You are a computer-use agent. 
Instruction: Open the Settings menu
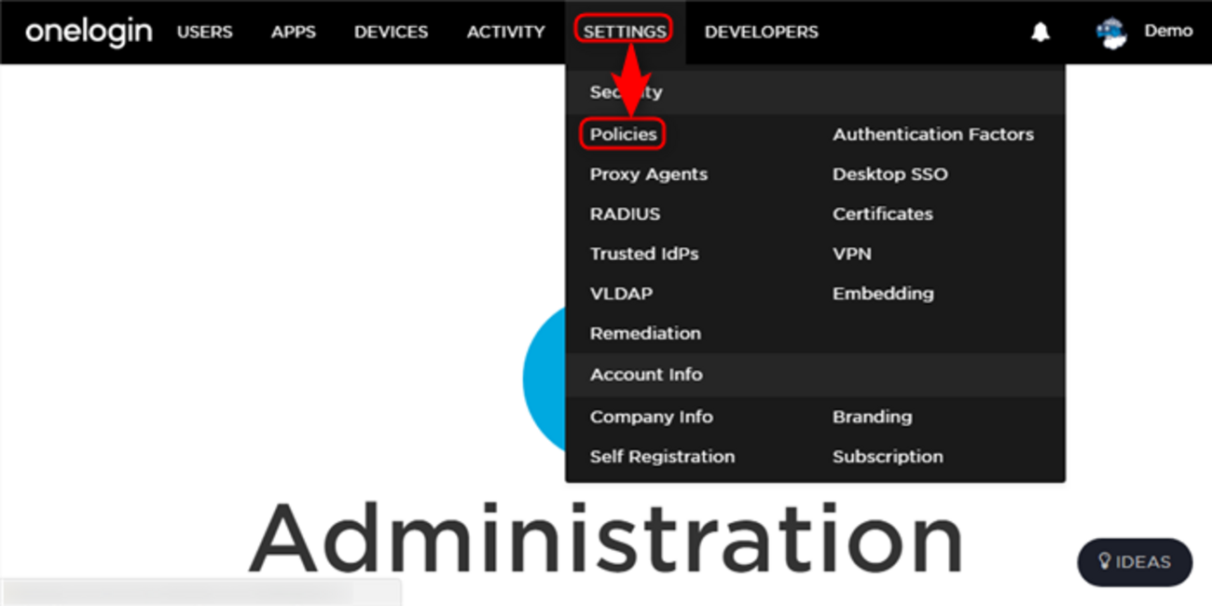(625, 32)
